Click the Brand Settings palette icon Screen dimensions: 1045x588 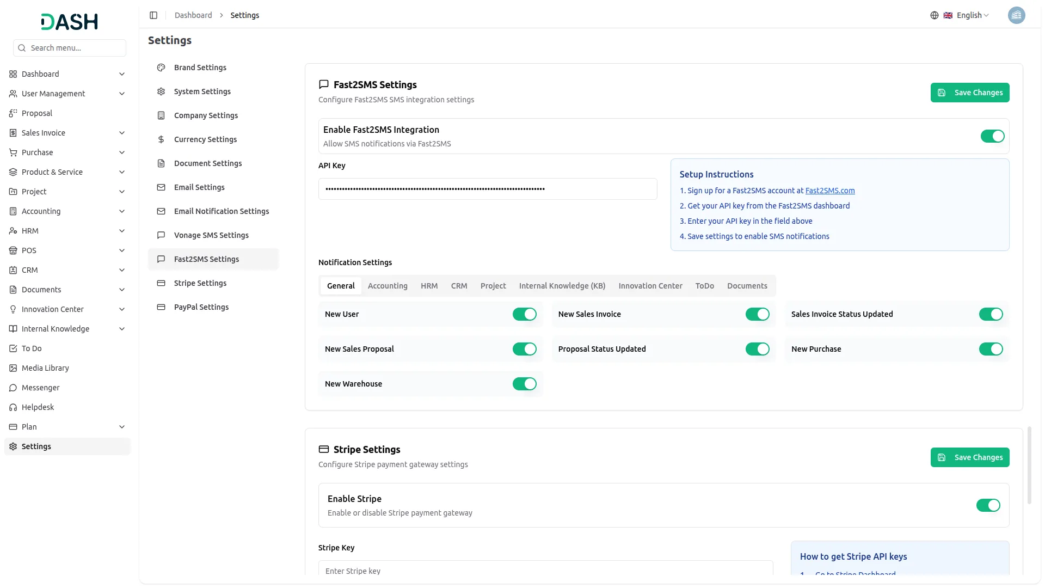161,68
